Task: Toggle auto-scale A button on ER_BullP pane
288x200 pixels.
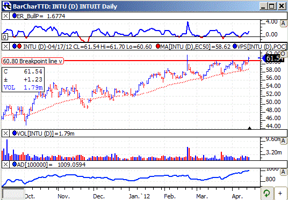Action: pos(283,24)
